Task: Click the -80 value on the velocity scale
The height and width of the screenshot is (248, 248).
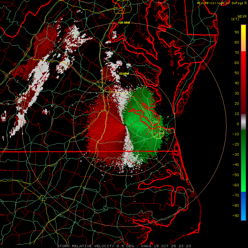Action: [236, 206]
